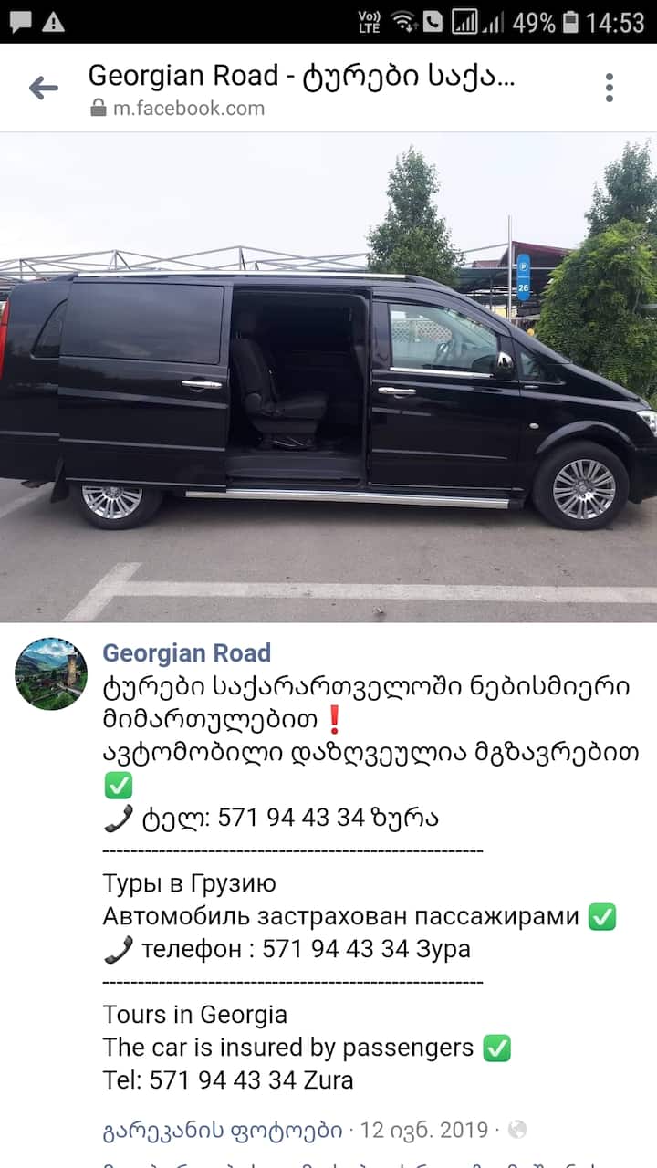Tap the message notification icon in status bar
This screenshot has width=657, height=1168.
pos(20,22)
